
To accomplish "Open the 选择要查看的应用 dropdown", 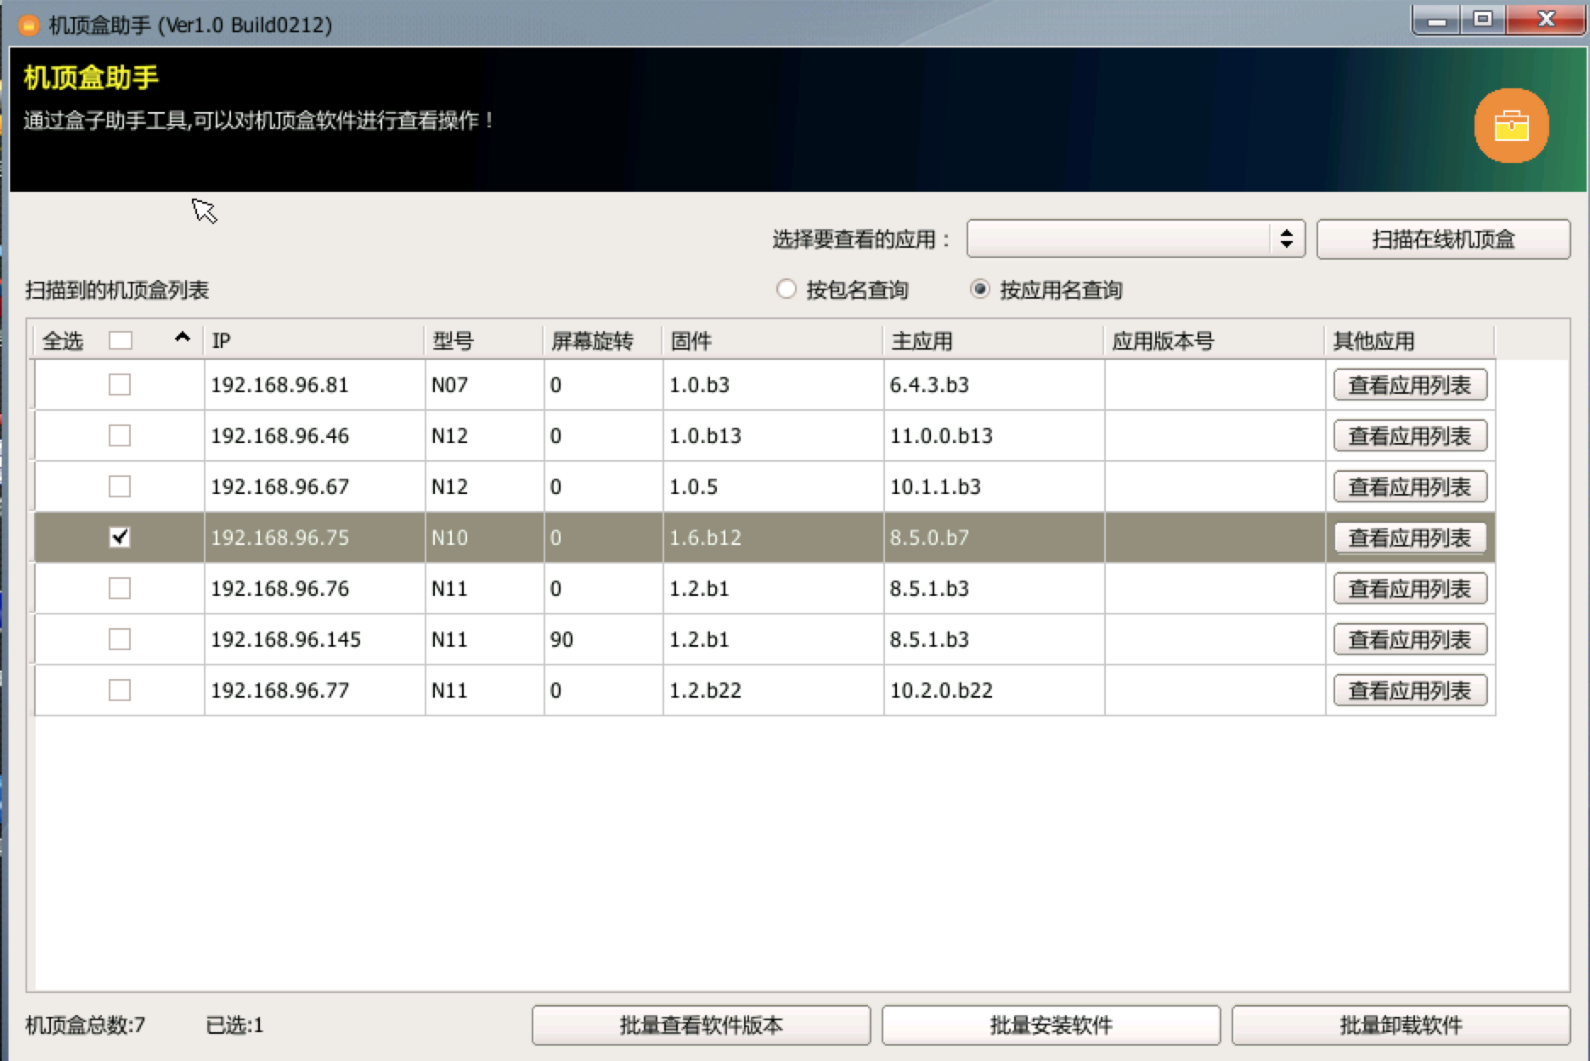I will pos(1136,239).
